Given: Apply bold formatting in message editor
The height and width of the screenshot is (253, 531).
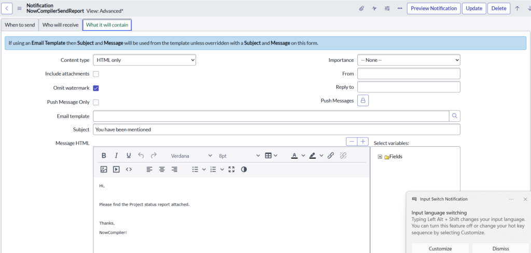Looking at the screenshot, I should [x=104, y=156].
